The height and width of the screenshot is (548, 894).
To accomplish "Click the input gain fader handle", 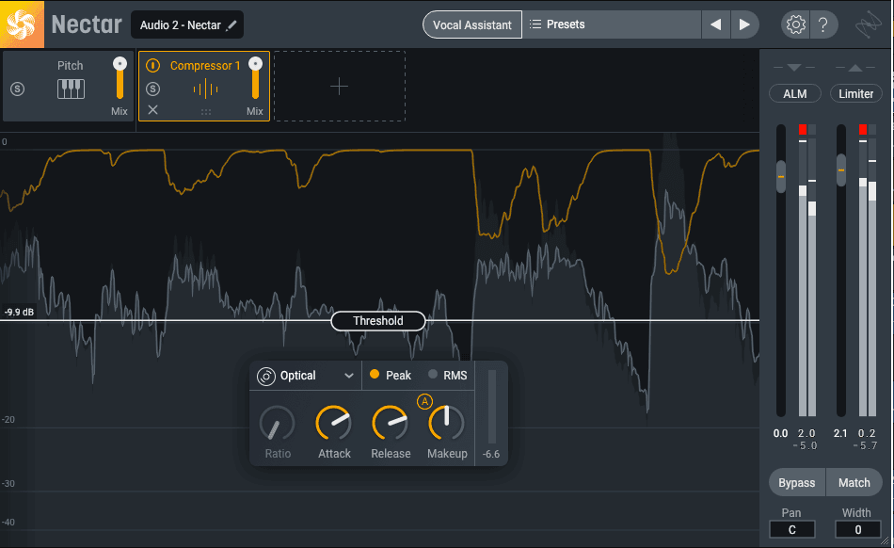I will pos(781,177).
